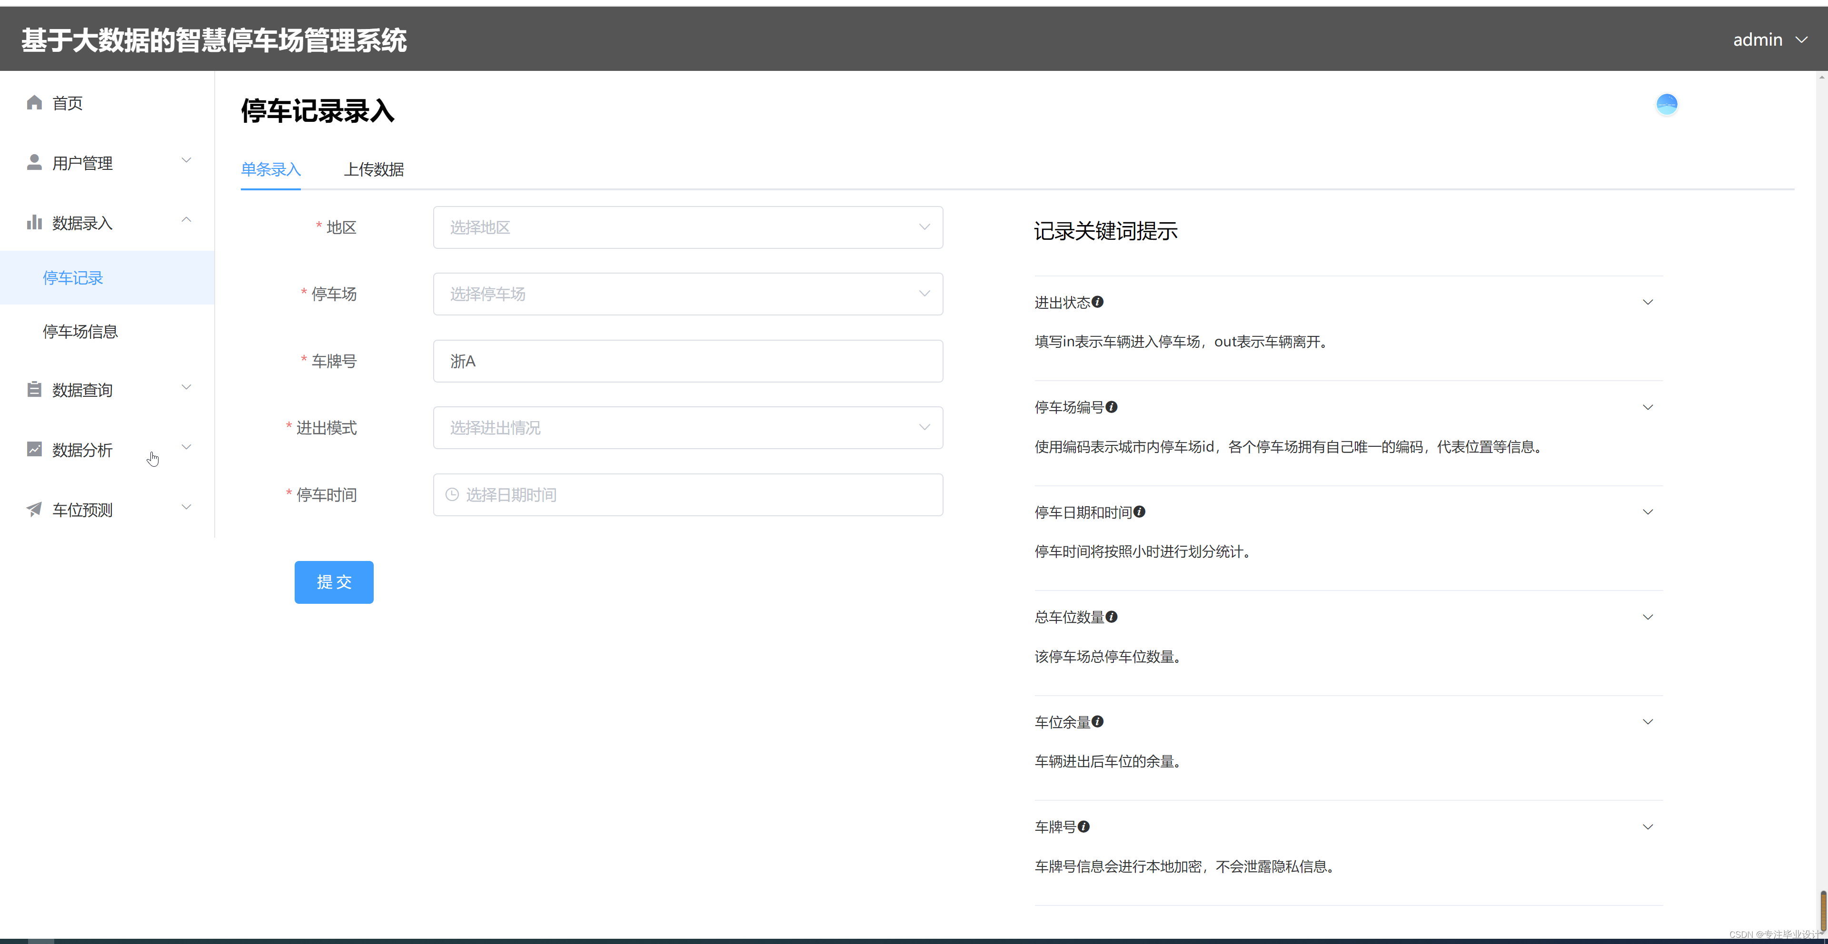
Task: Open the 选择地区 dropdown
Action: click(687, 227)
